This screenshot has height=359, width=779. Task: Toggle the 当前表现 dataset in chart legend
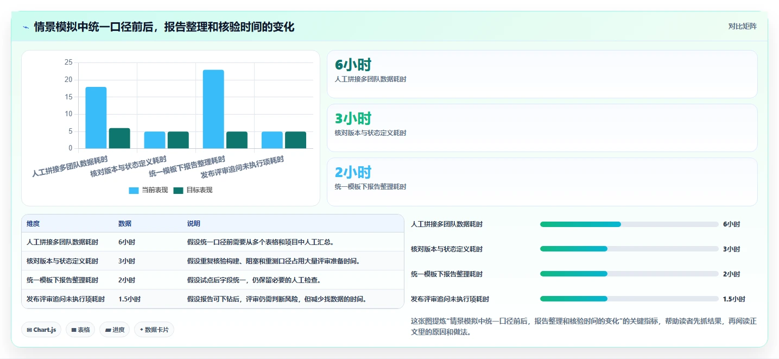pos(148,190)
